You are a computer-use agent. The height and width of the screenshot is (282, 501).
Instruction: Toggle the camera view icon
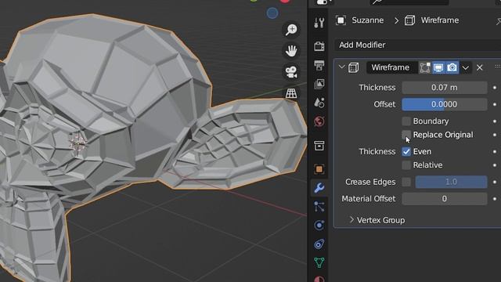(x=291, y=72)
